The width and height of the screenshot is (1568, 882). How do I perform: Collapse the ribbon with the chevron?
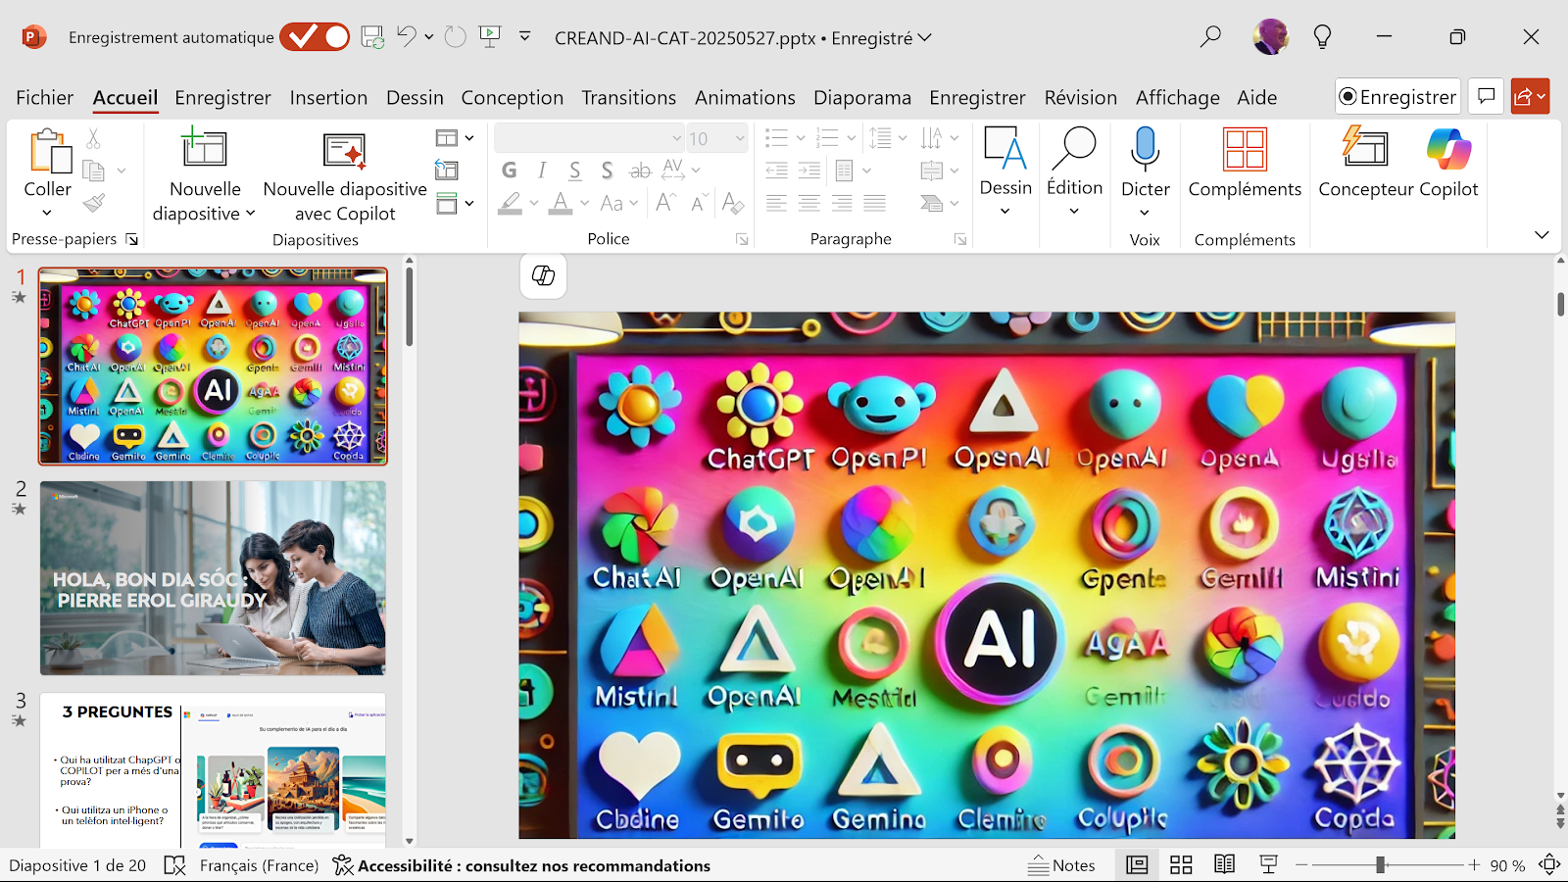1542,235
